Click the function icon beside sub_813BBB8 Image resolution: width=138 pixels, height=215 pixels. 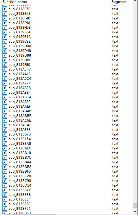coord(5,167)
